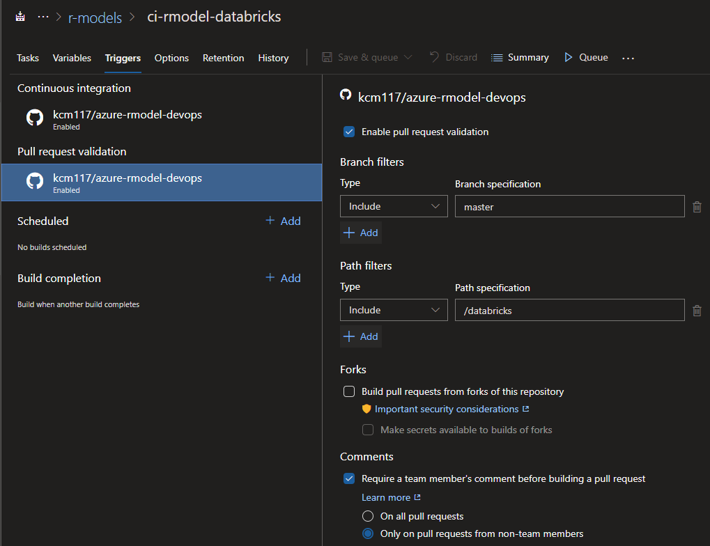Screen dimensions: 710x546
Task: Add a Scheduled trigger
Action: (283, 221)
